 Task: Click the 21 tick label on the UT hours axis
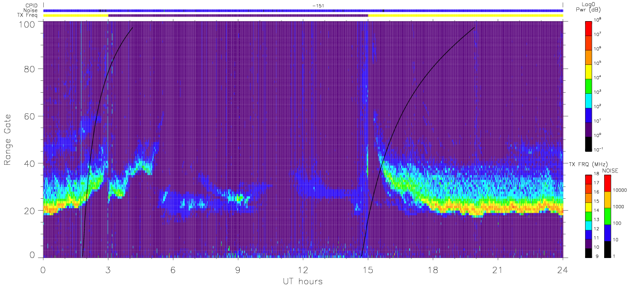[x=498, y=269]
